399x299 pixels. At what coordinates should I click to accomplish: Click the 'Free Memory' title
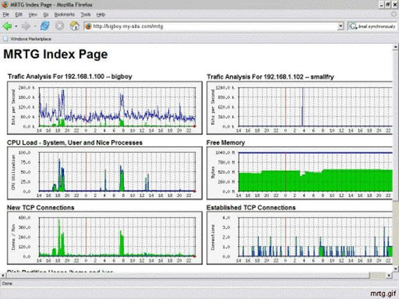click(226, 143)
